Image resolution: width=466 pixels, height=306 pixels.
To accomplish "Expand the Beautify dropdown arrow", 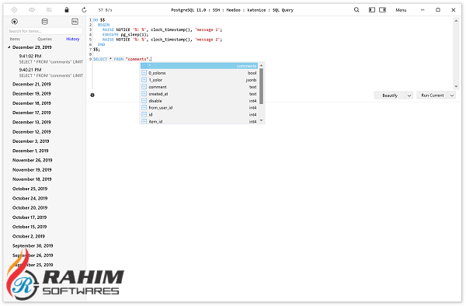I will pyautogui.click(x=409, y=96).
